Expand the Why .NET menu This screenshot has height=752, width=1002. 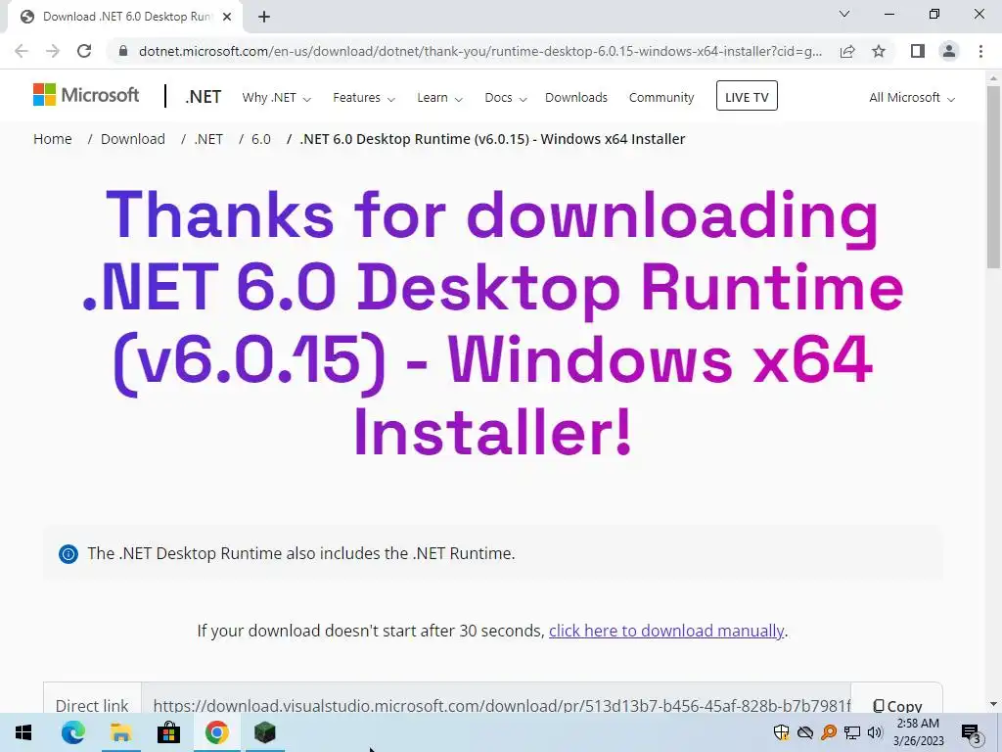276,98
